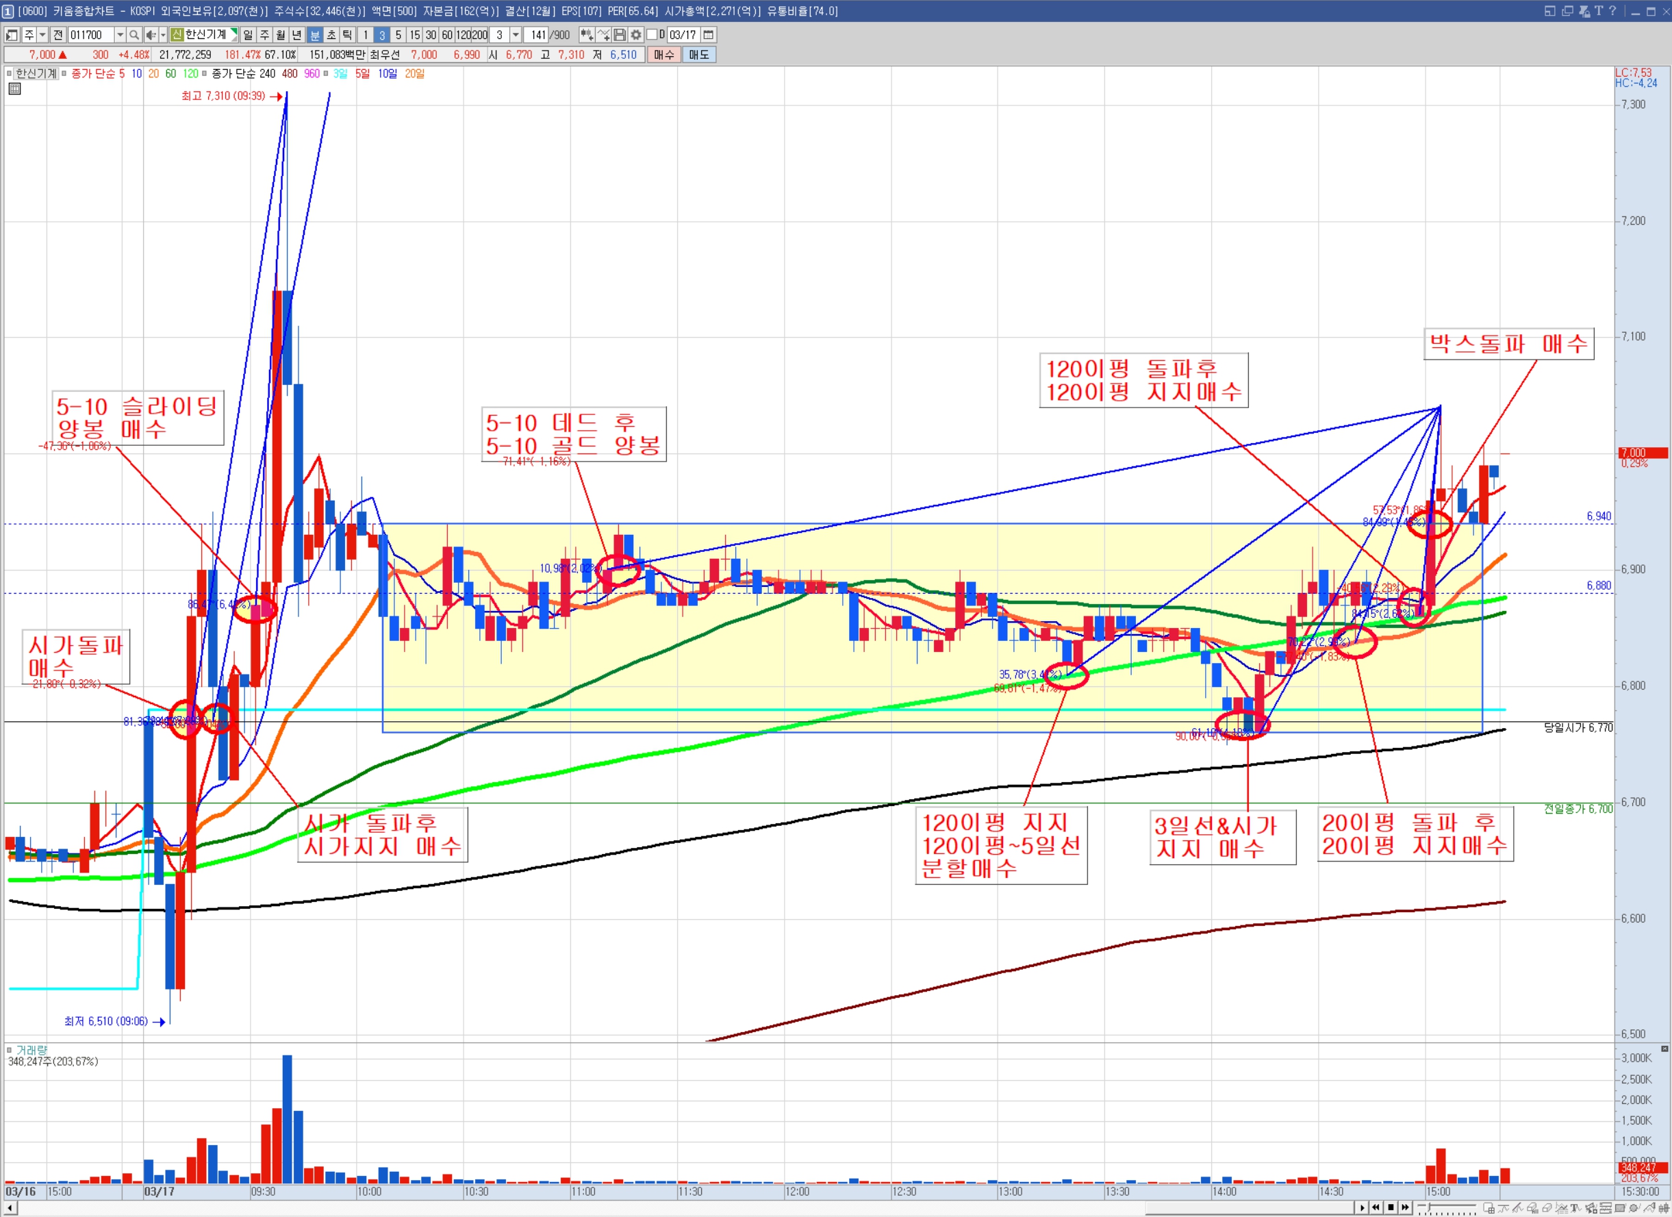
Task: Switch to 틱 tick chart mode
Action: 347,35
